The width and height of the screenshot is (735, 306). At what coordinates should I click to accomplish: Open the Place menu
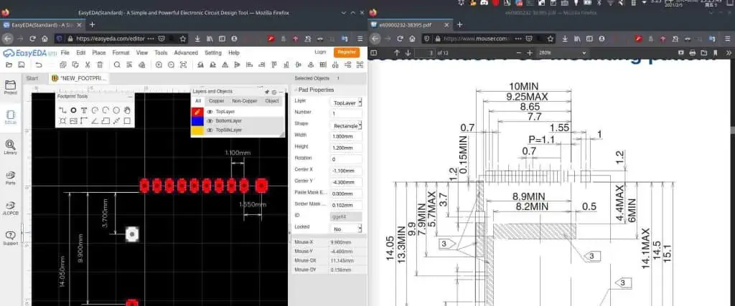click(99, 52)
